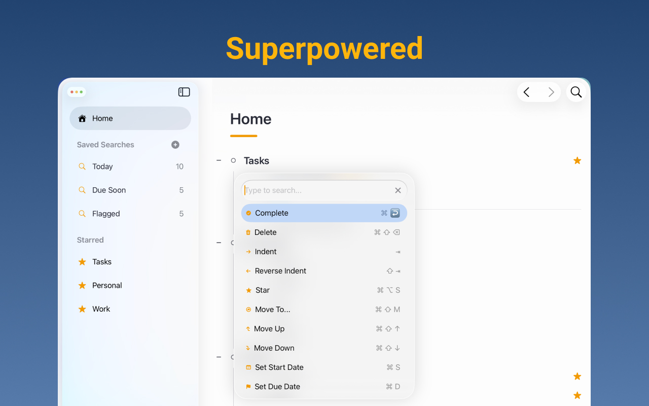The height and width of the screenshot is (406, 649).
Task: Click the star icon beside Personal
Action: coord(82,285)
